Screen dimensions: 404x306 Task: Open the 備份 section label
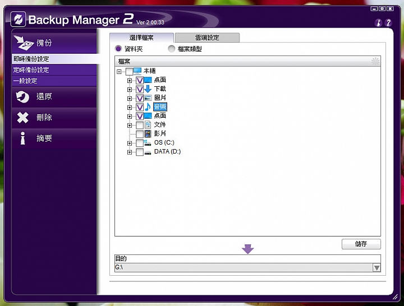44,43
